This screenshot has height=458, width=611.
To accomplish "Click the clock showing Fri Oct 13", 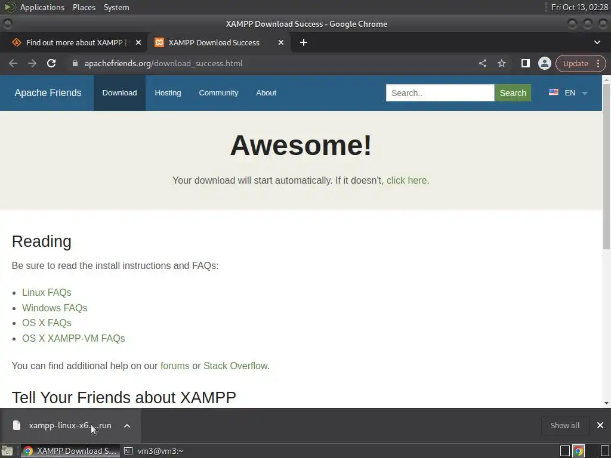I will tap(579, 7).
